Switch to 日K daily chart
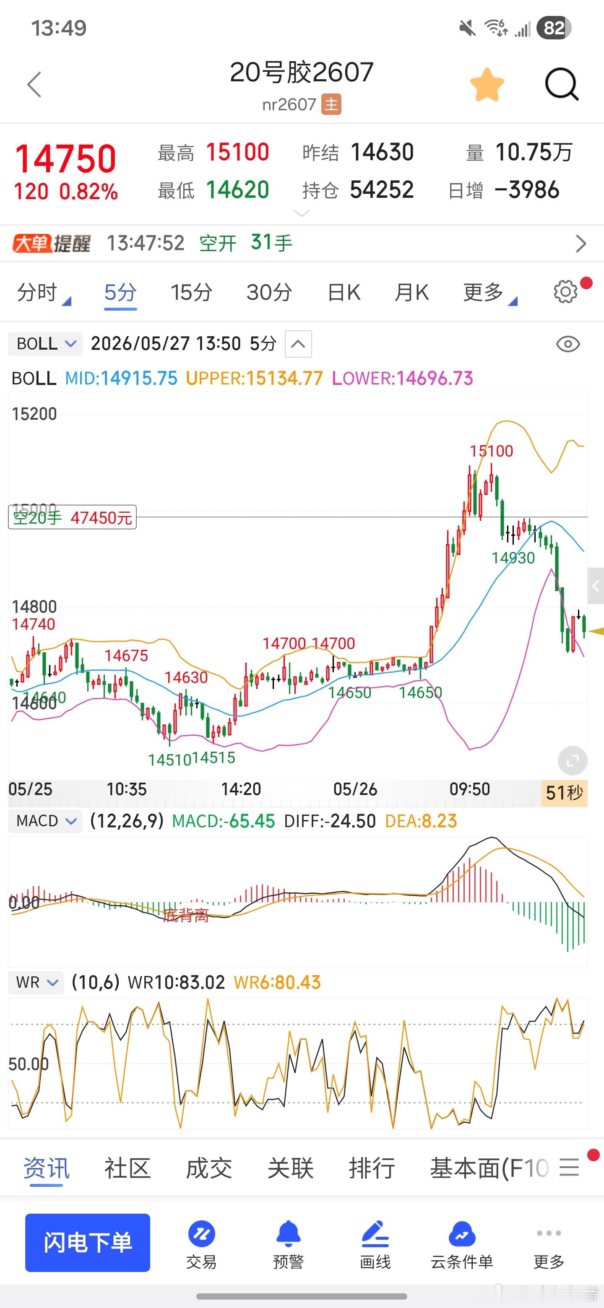The width and height of the screenshot is (604, 1308). click(x=344, y=293)
